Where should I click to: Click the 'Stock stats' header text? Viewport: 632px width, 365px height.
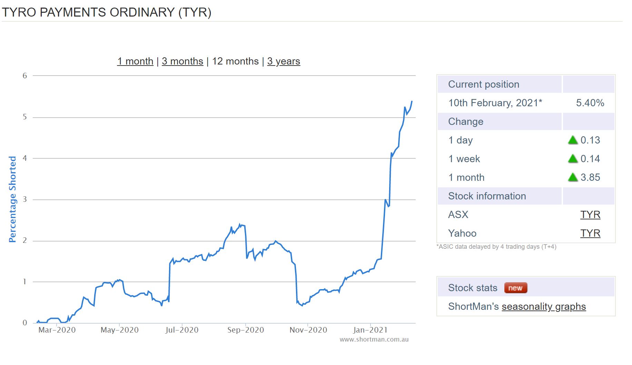[x=473, y=288]
